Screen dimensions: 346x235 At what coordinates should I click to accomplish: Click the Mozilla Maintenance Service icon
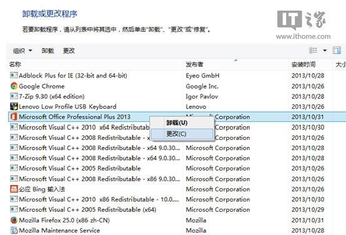[14, 230]
